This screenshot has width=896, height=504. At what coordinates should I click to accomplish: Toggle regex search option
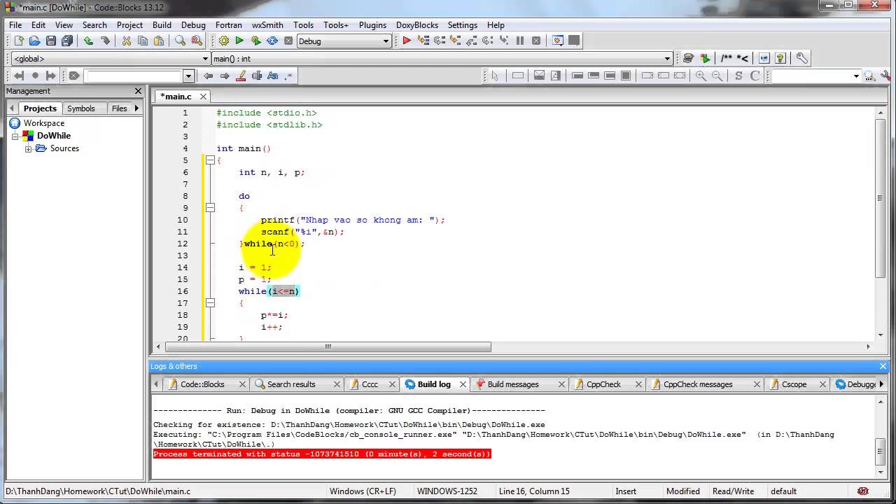click(x=289, y=76)
